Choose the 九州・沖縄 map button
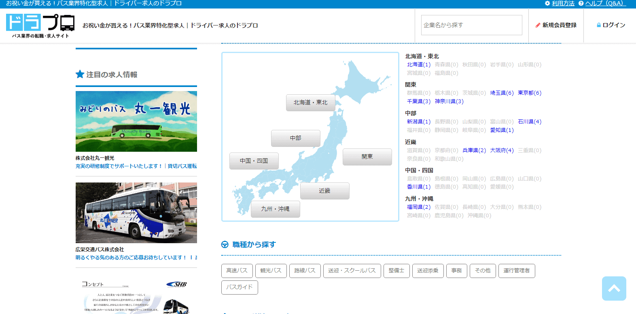This screenshot has width=636, height=314. click(x=275, y=209)
